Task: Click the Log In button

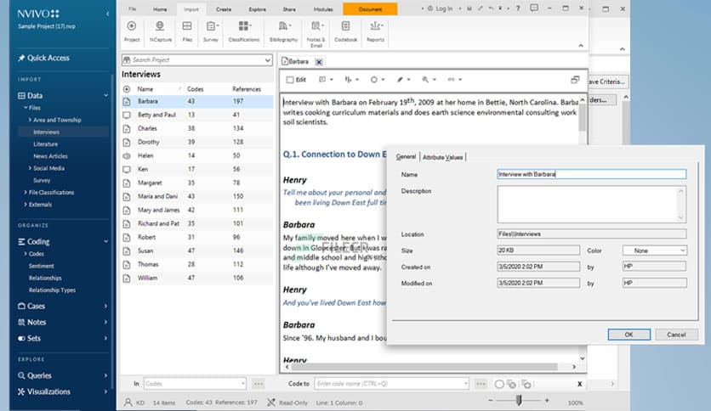Action: point(440,8)
